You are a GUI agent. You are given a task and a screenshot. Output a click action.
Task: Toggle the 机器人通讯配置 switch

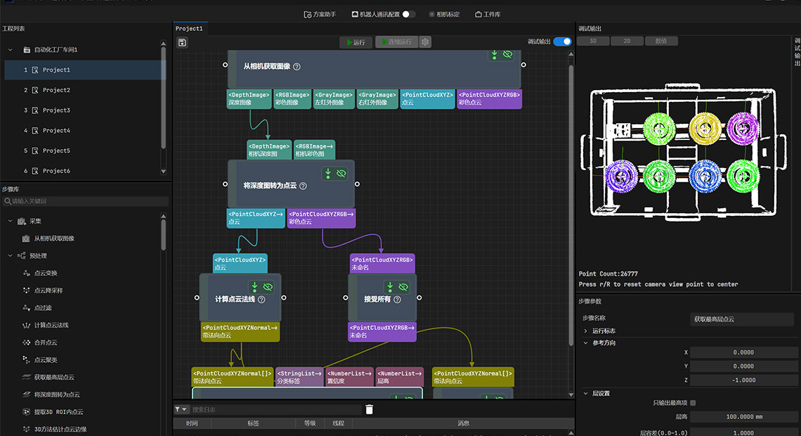coord(408,14)
